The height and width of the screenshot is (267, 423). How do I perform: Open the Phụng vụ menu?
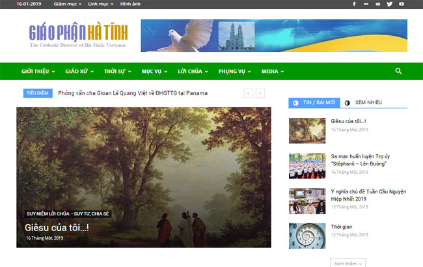point(235,71)
